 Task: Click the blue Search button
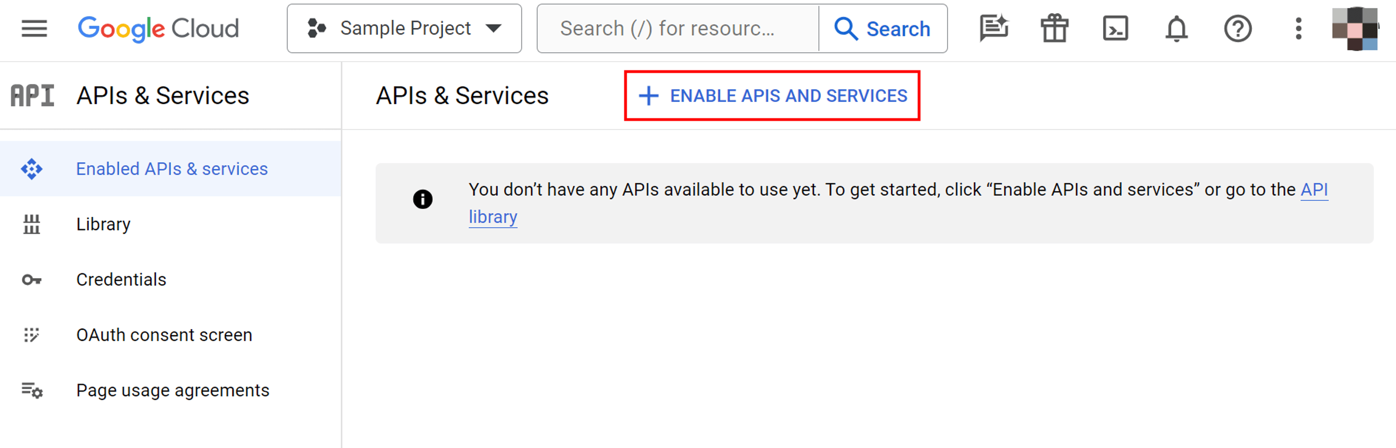[x=883, y=29]
